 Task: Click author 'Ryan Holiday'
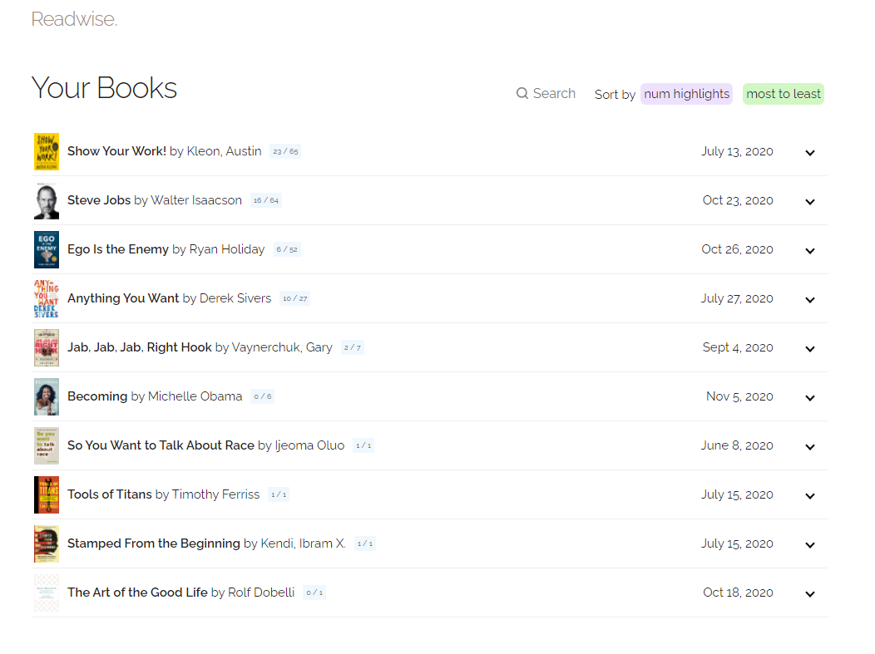point(226,249)
